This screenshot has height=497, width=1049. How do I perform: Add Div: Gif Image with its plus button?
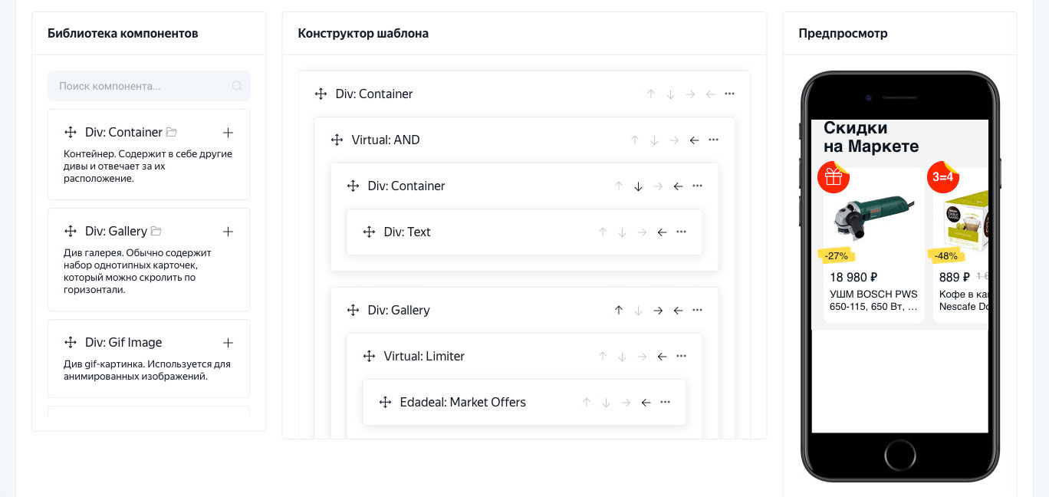228,342
